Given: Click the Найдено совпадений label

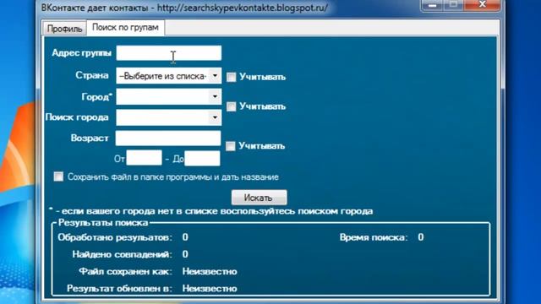Looking at the screenshot, I should tap(122, 254).
